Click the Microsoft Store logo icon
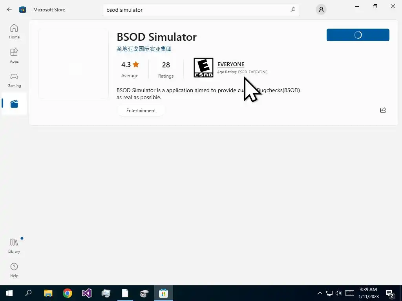The width and height of the screenshot is (402, 301). coord(22,10)
